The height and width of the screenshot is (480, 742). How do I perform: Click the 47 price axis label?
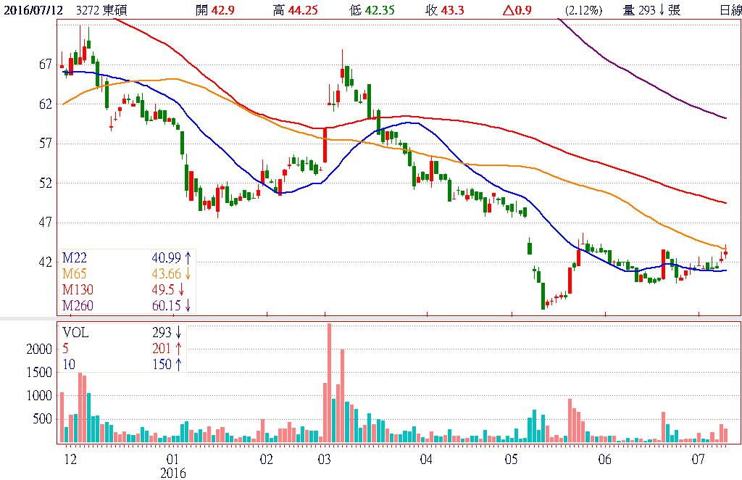tap(46, 223)
